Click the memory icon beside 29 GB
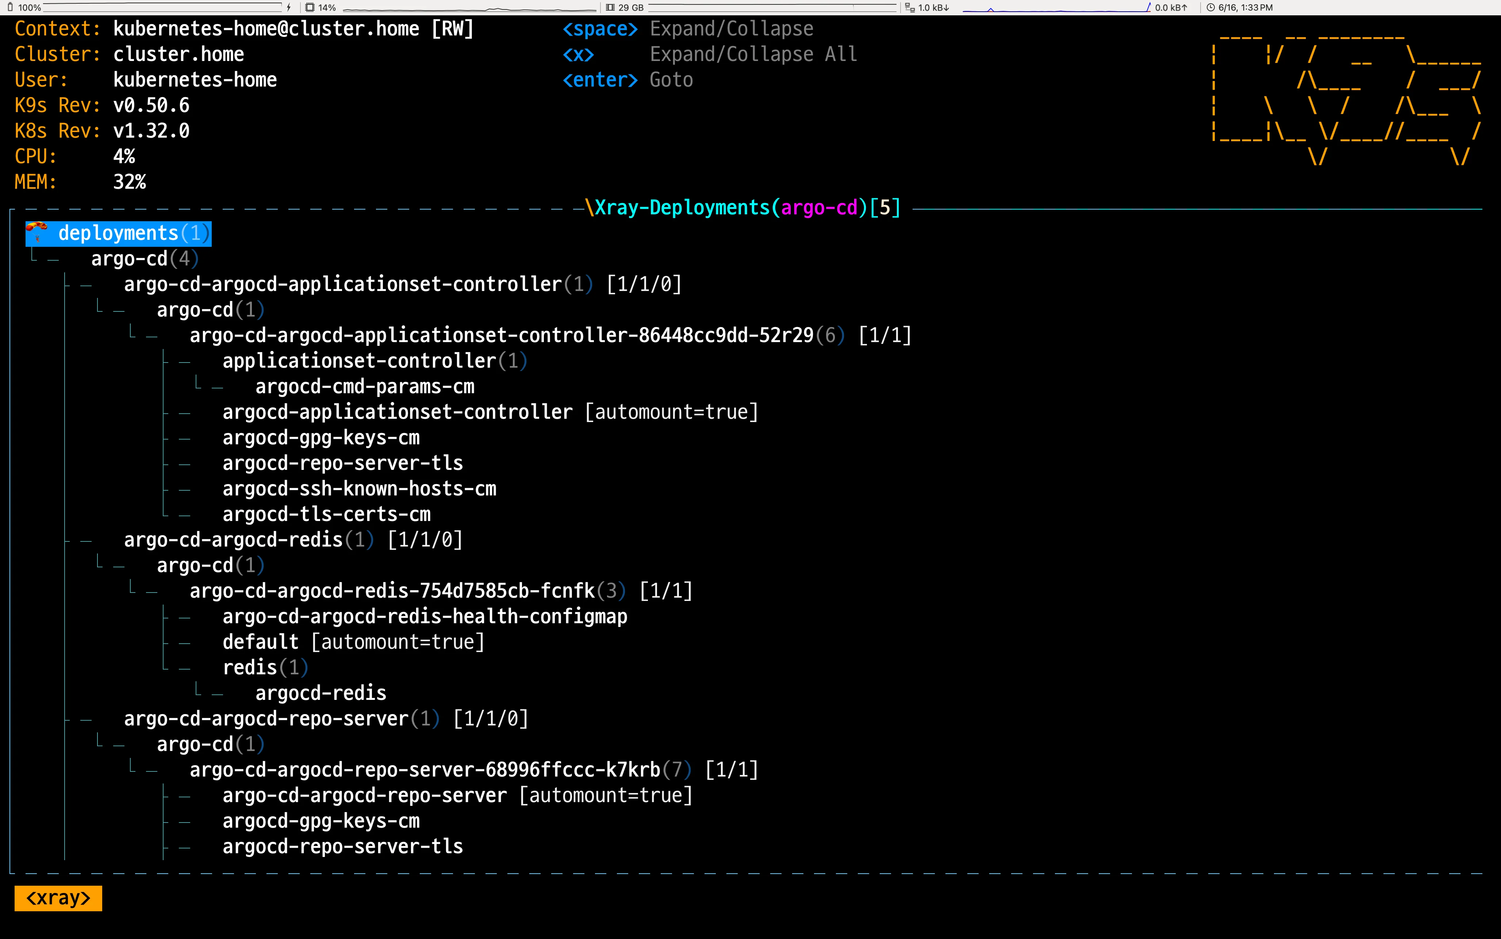Screen dimensions: 1501x939 click(x=610, y=7)
